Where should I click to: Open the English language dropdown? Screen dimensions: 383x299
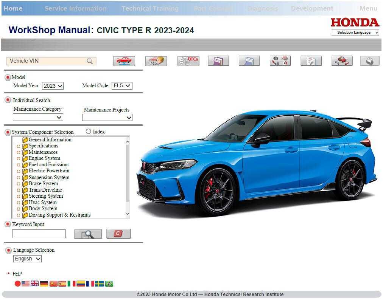pyautogui.click(x=27, y=259)
